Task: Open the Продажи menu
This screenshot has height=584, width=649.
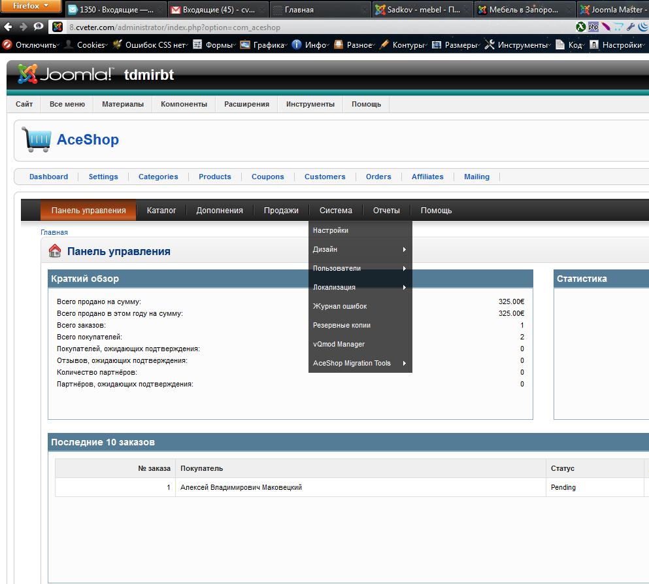Action: [281, 211]
